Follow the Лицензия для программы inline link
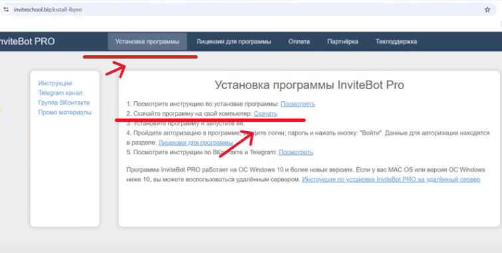This screenshot has height=253, width=502. click(x=195, y=142)
